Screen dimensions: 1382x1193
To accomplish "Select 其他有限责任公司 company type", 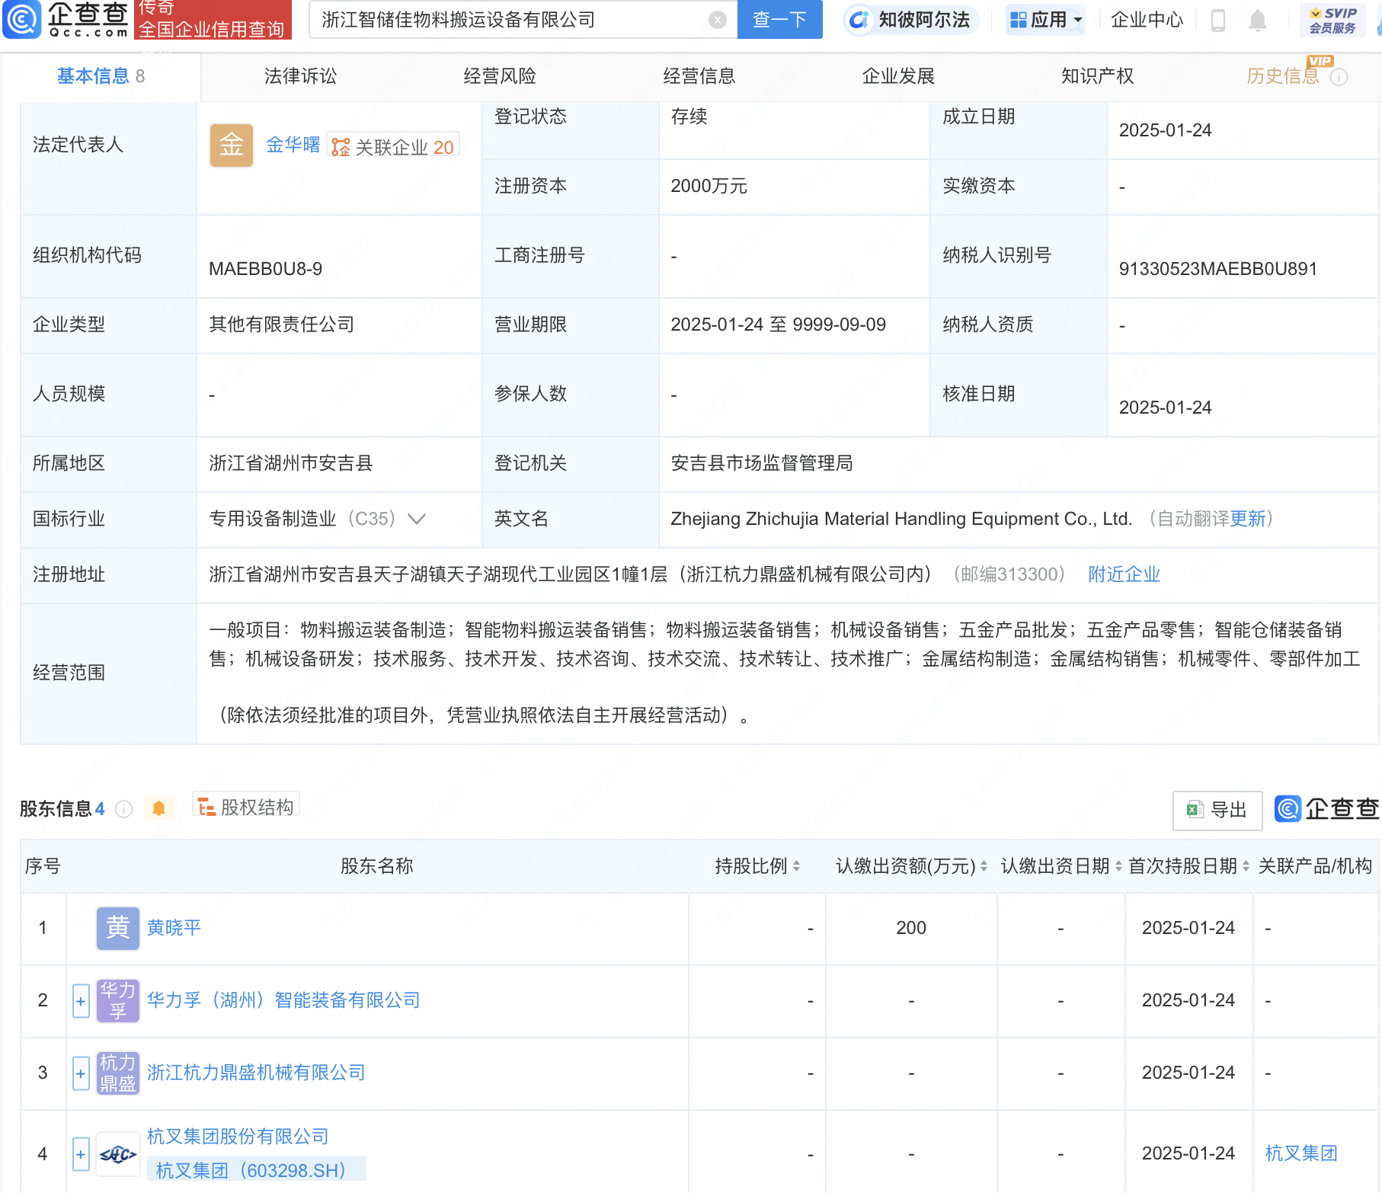I will pyautogui.click(x=282, y=325).
